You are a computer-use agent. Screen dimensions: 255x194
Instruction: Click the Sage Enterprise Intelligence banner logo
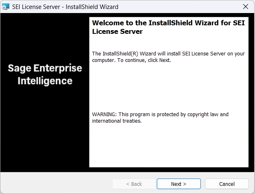coord(45,75)
